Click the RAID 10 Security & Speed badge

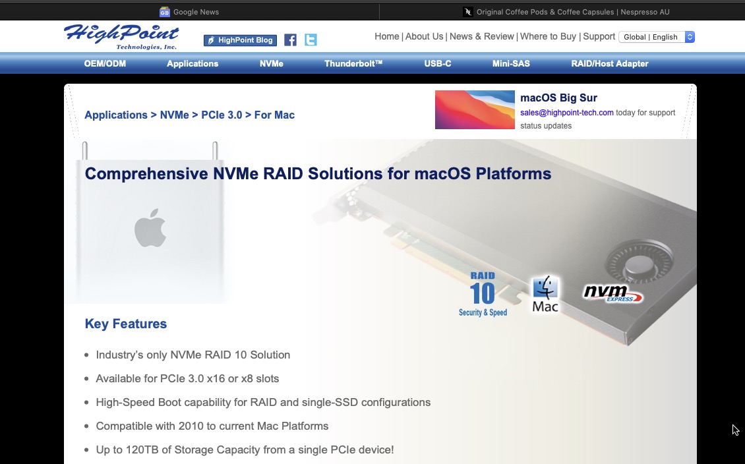(483, 294)
